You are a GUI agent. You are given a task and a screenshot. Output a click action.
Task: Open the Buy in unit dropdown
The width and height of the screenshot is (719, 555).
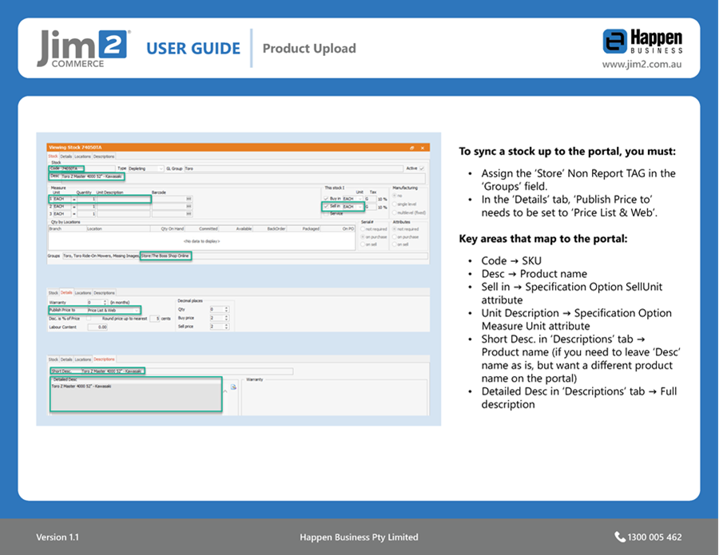click(x=359, y=199)
